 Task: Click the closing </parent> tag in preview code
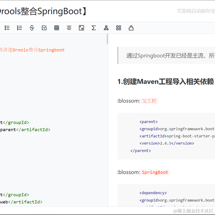coord(141,150)
